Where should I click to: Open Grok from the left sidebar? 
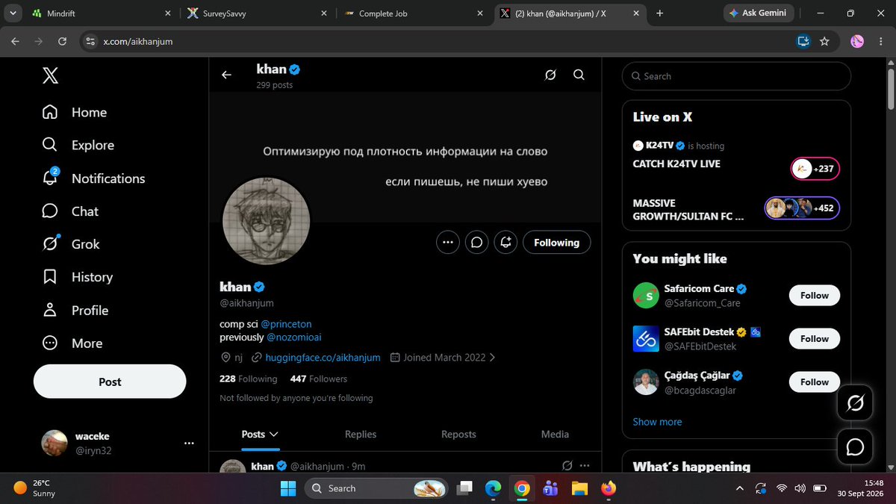71,244
